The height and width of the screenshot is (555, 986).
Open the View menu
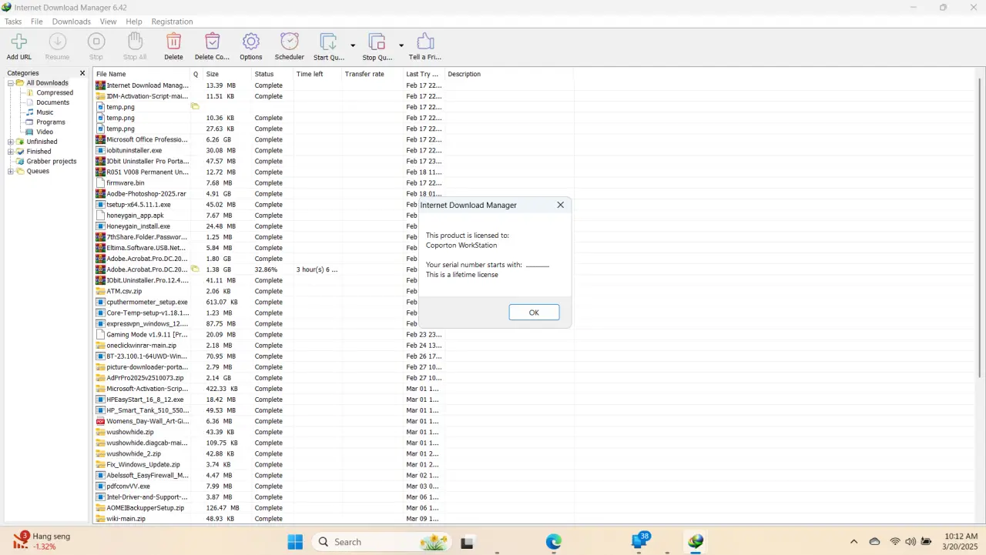(x=109, y=22)
